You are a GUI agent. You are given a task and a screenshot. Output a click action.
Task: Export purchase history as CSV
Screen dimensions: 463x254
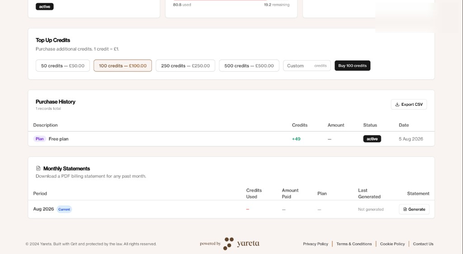tap(409, 104)
